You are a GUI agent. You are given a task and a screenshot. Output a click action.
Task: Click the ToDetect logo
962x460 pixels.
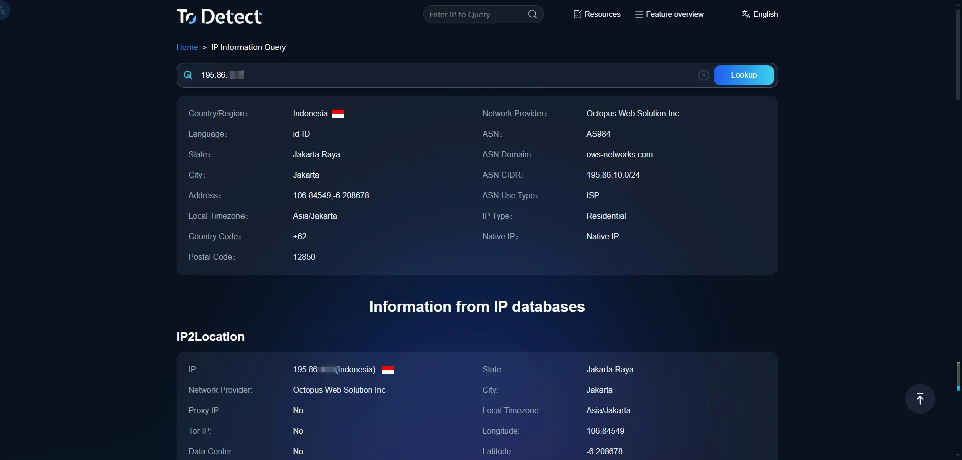(219, 16)
